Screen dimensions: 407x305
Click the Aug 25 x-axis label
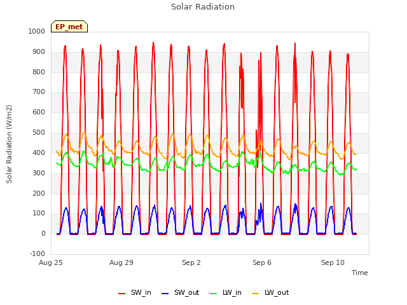pos(51,262)
